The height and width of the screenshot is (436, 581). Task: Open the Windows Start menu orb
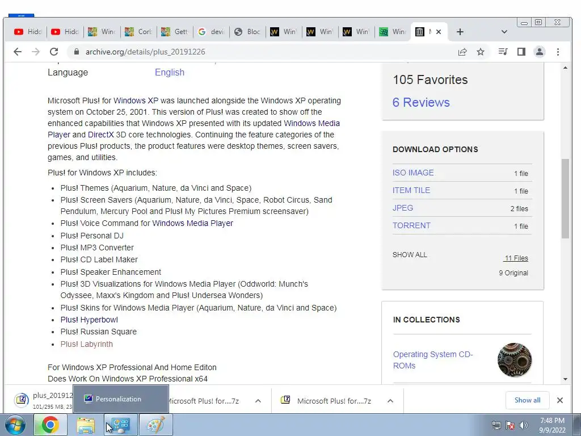point(15,425)
